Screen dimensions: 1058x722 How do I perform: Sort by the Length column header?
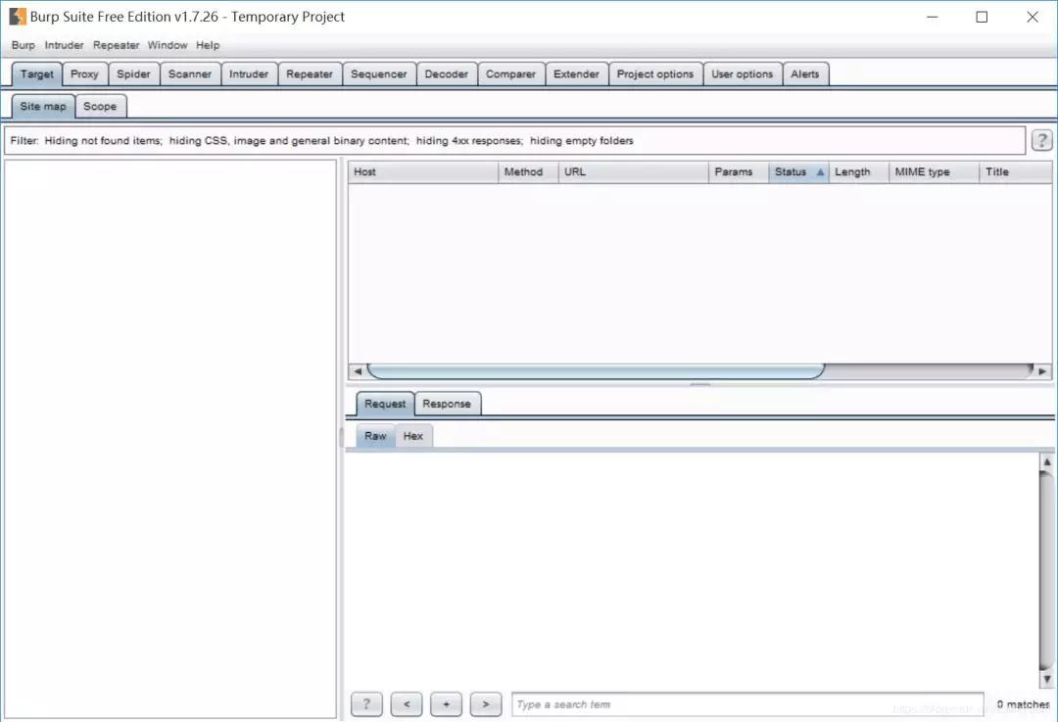(859, 172)
